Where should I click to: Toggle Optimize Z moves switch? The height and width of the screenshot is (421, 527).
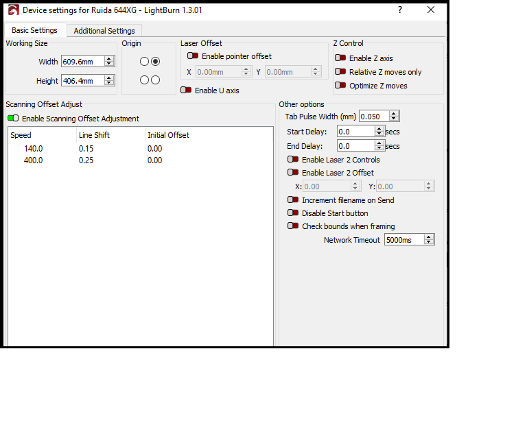pyautogui.click(x=340, y=85)
